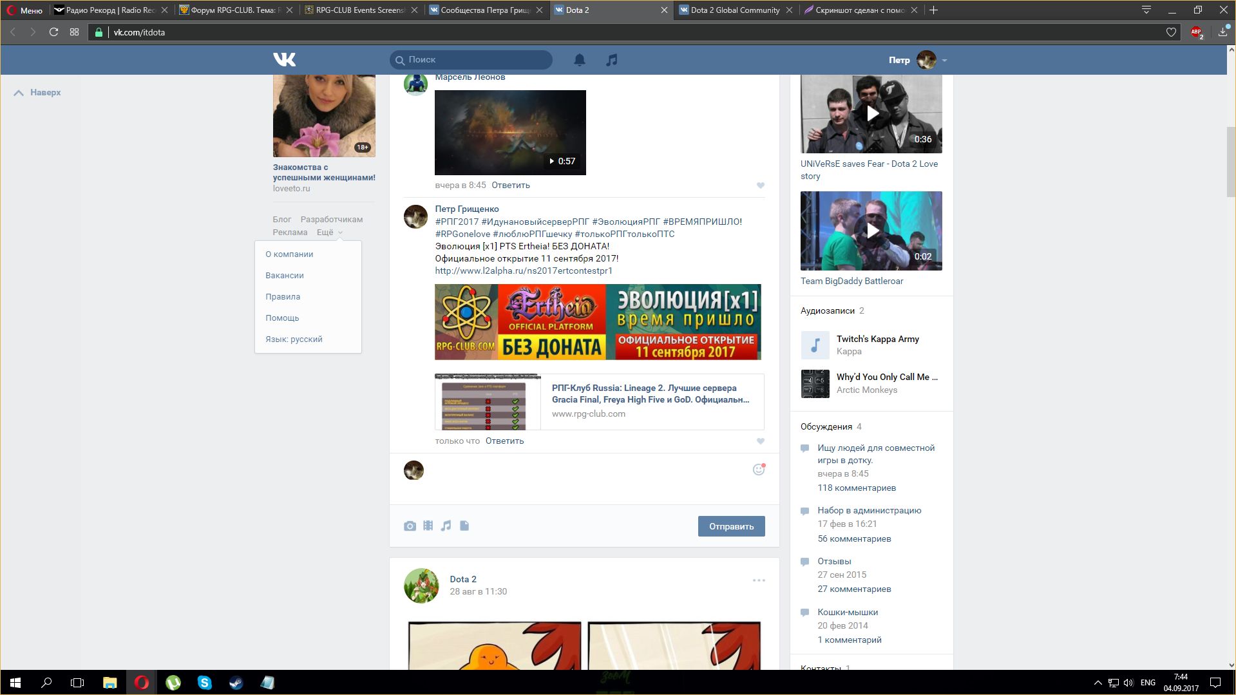Viewport: 1236px width, 695px height.
Task: Click the Dota 2 post author name
Action: [x=463, y=580]
